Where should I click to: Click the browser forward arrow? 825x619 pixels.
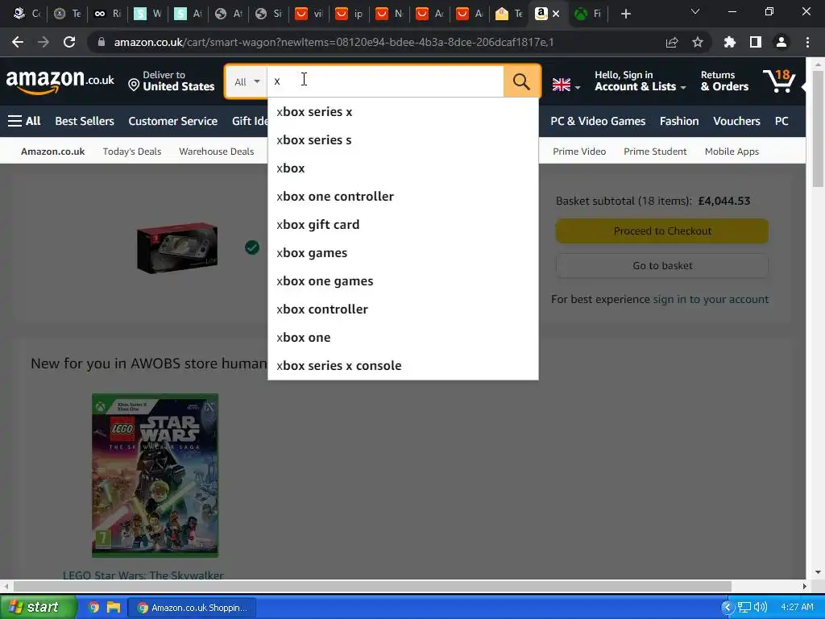[x=44, y=42]
